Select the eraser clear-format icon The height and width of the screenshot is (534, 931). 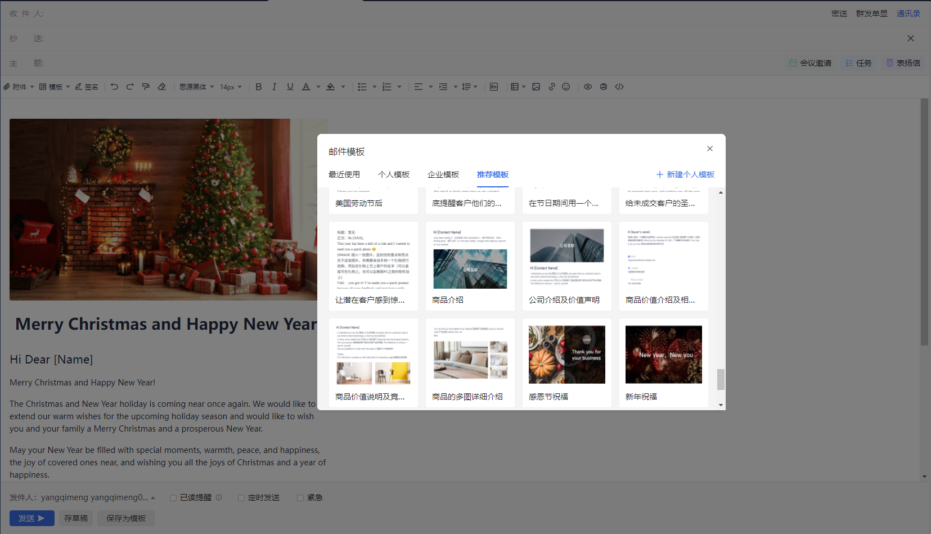coord(162,87)
